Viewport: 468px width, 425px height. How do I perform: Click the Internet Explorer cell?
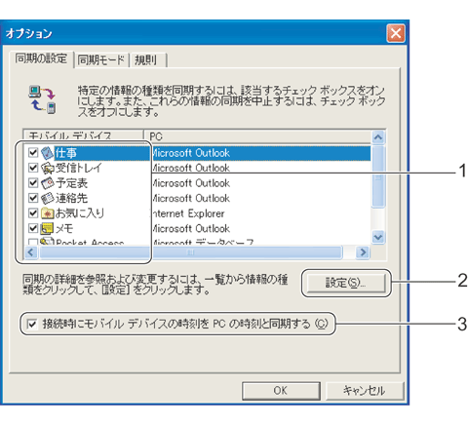[187, 213]
